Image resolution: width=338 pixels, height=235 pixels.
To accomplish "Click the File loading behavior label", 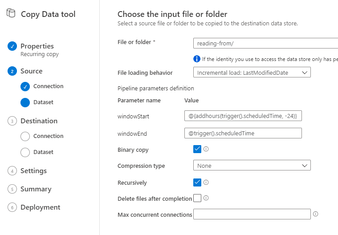I will click(x=145, y=73).
